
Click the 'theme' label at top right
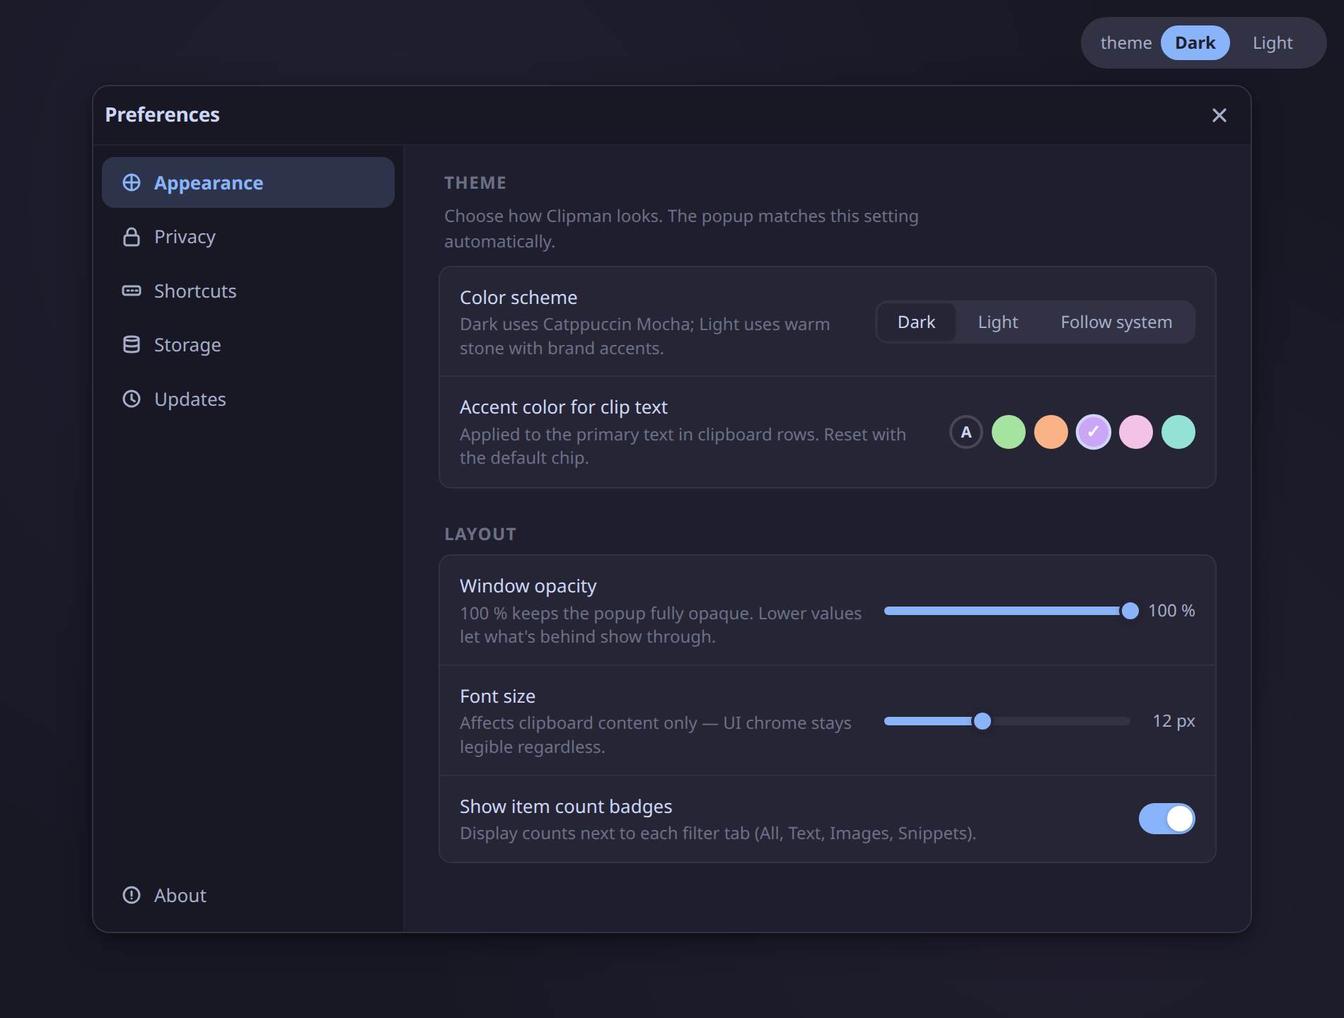pyautogui.click(x=1125, y=43)
